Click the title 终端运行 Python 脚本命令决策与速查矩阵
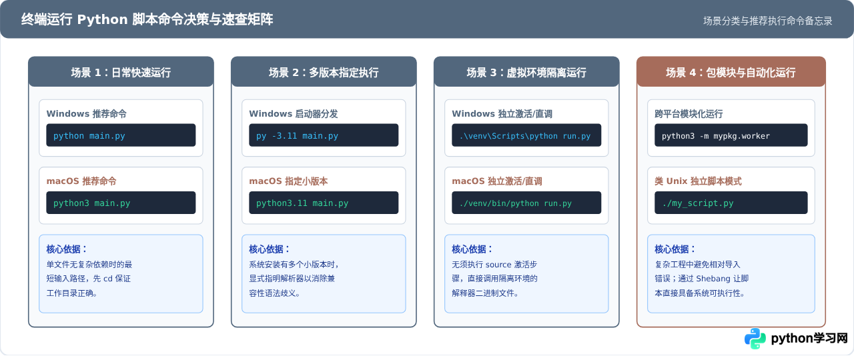Screen dimensions: 854x356 point(147,19)
